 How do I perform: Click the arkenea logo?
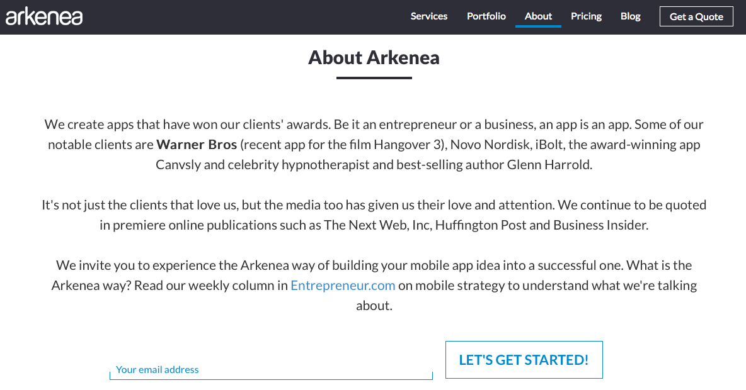pyautogui.click(x=43, y=16)
